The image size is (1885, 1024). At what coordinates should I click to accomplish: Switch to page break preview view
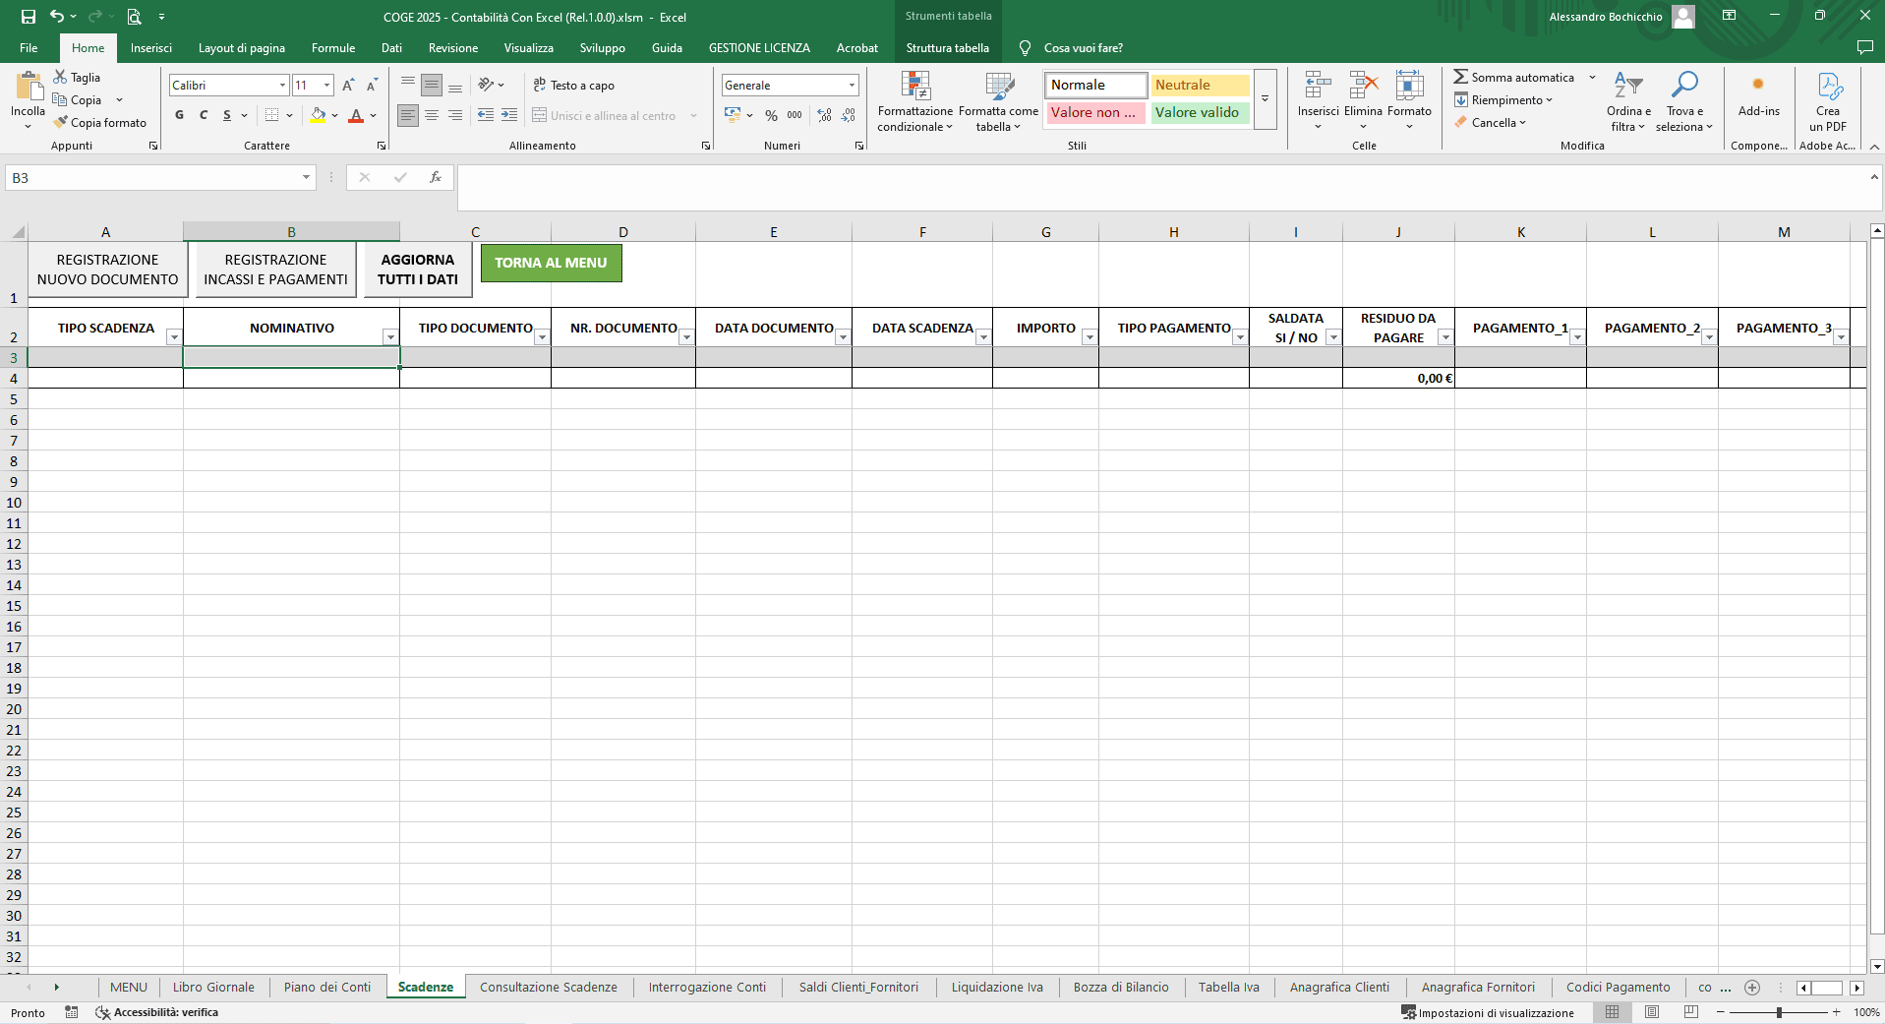click(x=1691, y=1012)
